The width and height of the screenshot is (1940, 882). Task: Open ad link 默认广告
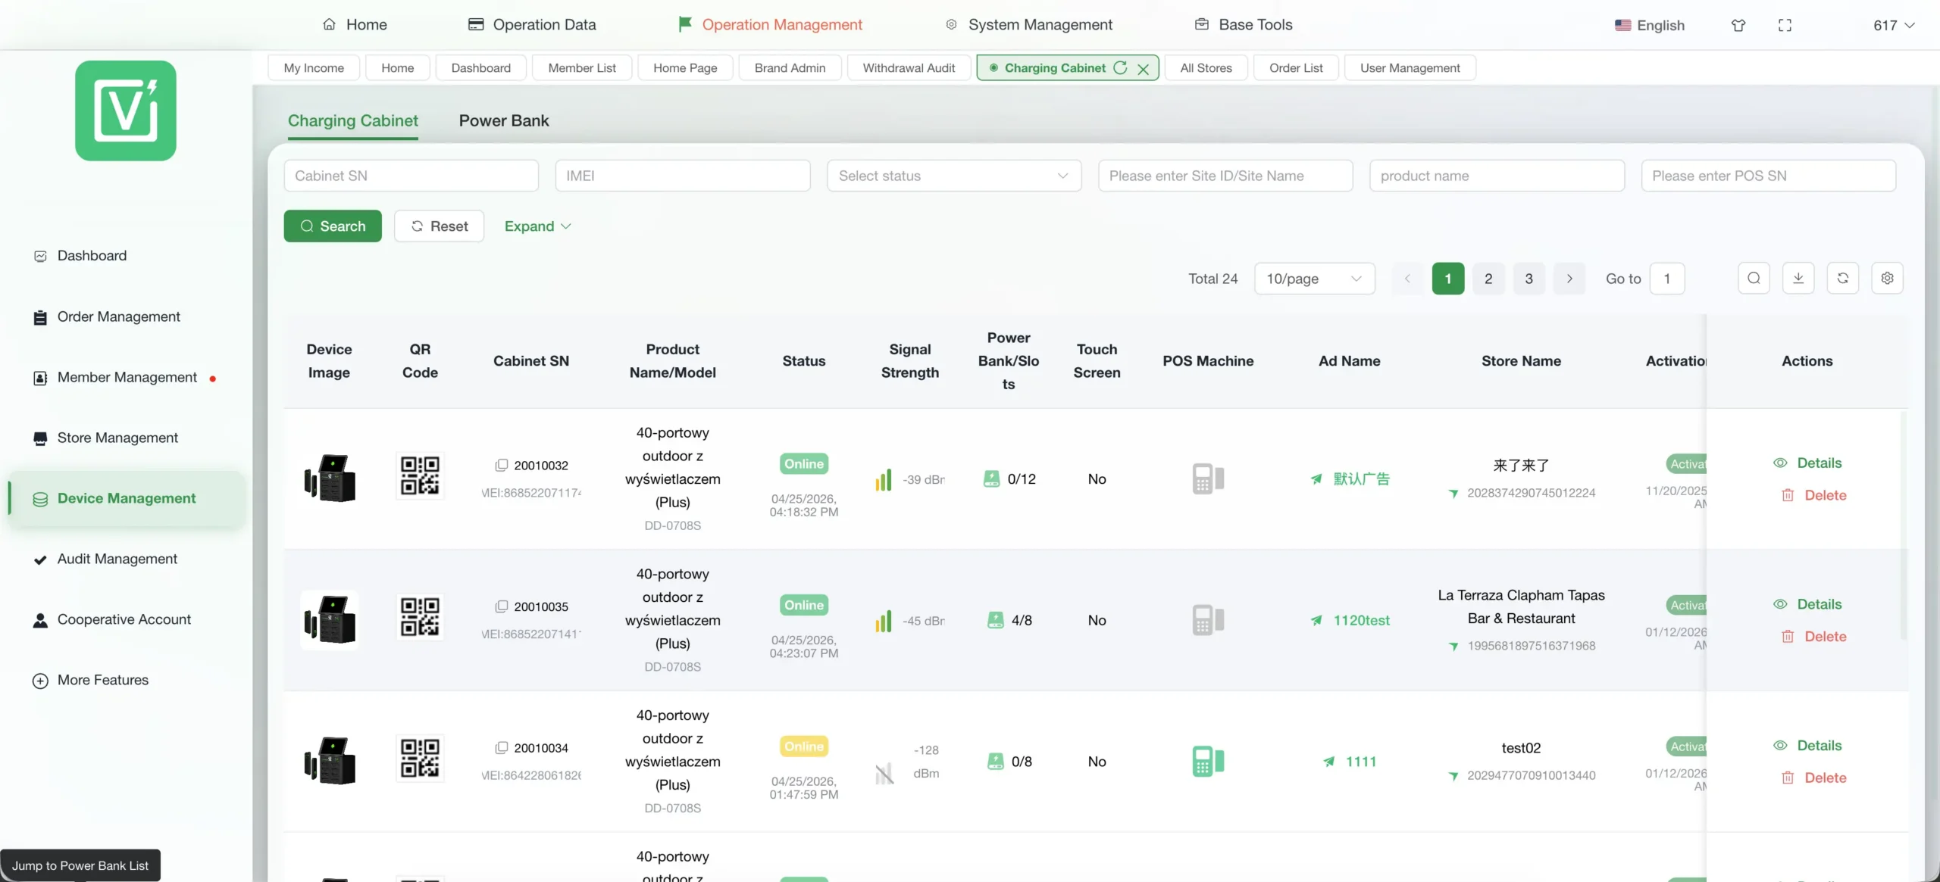pos(1350,478)
